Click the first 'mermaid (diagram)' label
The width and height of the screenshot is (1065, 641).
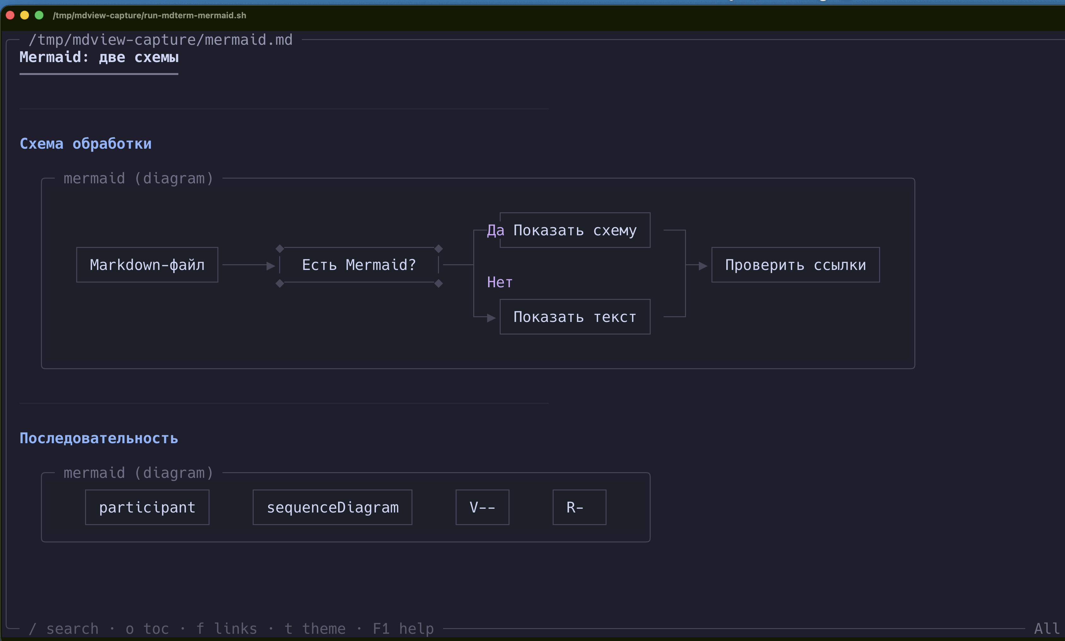tap(138, 178)
